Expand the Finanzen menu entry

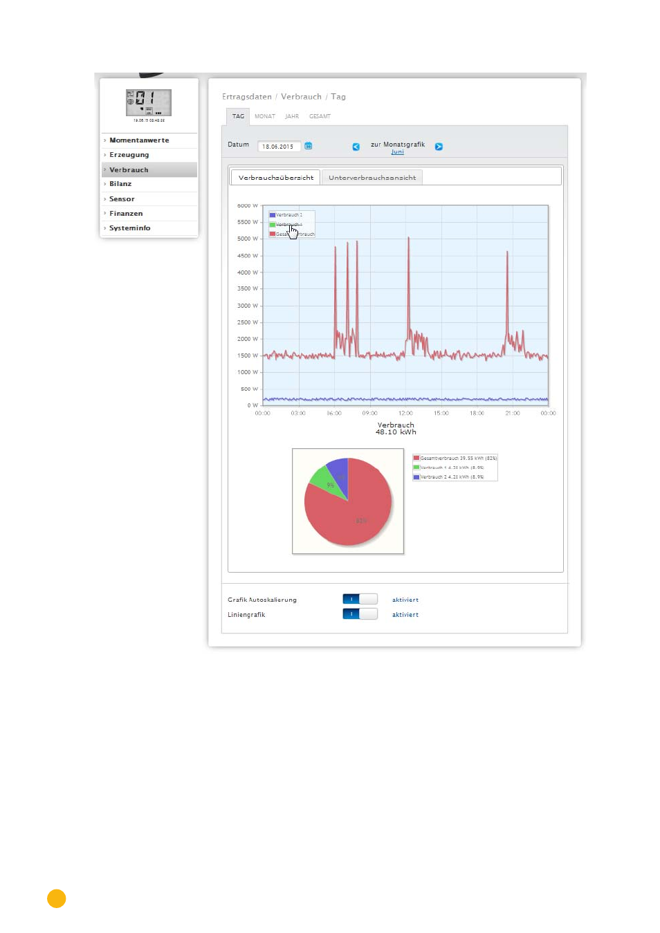[149, 214]
